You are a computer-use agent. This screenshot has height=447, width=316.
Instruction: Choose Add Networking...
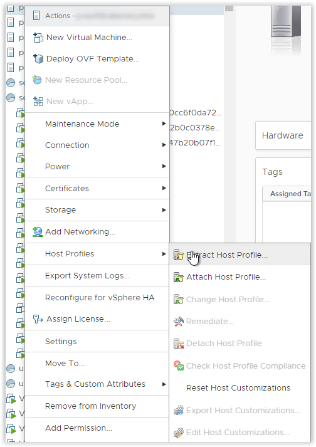pos(97,232)
